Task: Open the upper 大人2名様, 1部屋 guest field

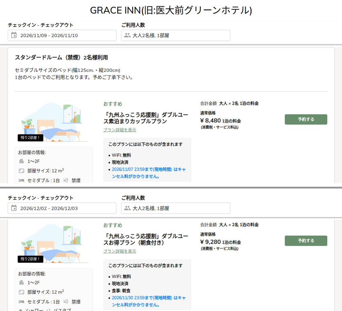Action: click(176, 35)
